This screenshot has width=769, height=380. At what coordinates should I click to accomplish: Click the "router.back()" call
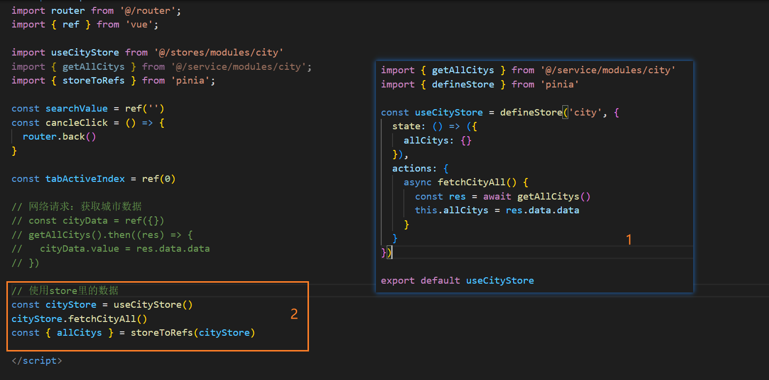60,136
